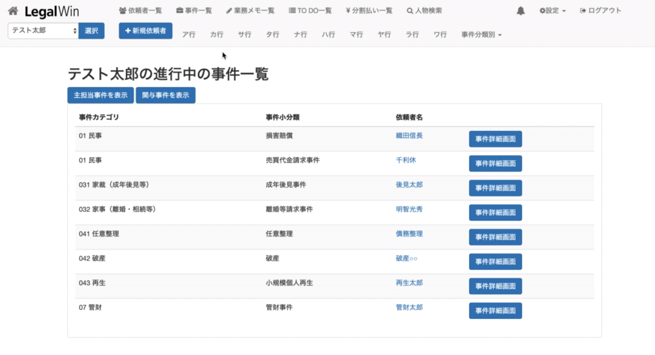Image resolution: width=655 pixels, height=355 pixels.
Task: Click the 選択 button next to user selector
Action: coord(91,31)
